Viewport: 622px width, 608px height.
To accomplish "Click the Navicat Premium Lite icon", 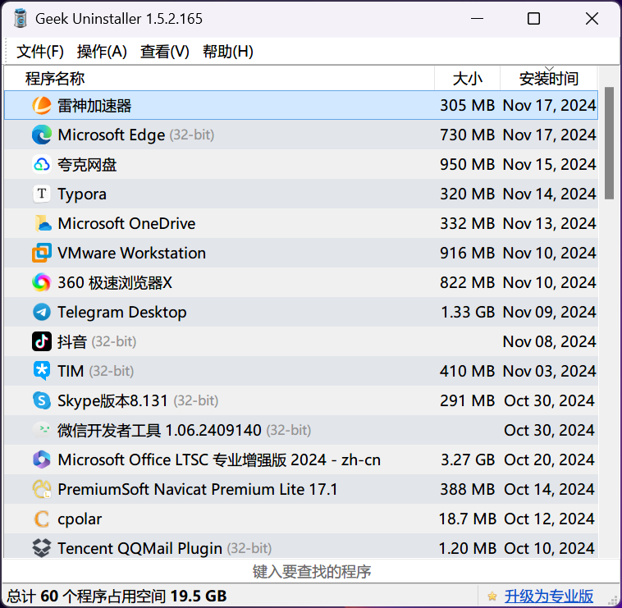I will coord(42,489).
